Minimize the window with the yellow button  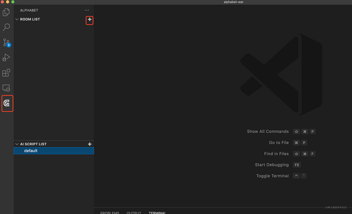(x=8, y=2)
